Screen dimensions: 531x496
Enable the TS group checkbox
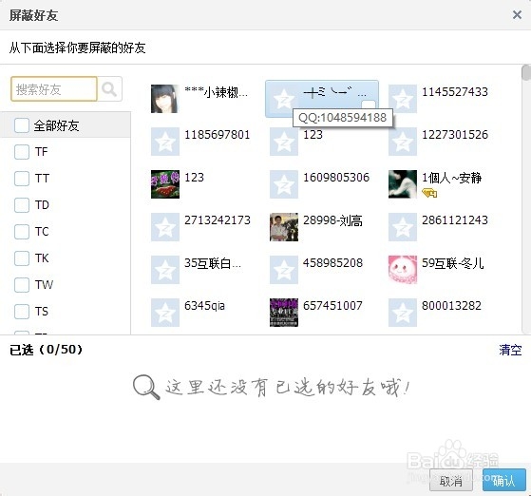tap(22, 312)
